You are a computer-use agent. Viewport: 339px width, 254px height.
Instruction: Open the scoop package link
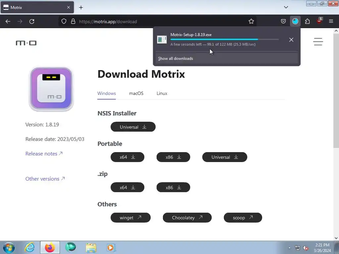pos(243,218)
